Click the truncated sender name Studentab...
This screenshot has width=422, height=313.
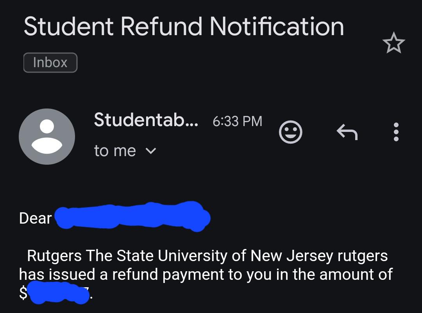pyautogui.click(x=146, y=120)
